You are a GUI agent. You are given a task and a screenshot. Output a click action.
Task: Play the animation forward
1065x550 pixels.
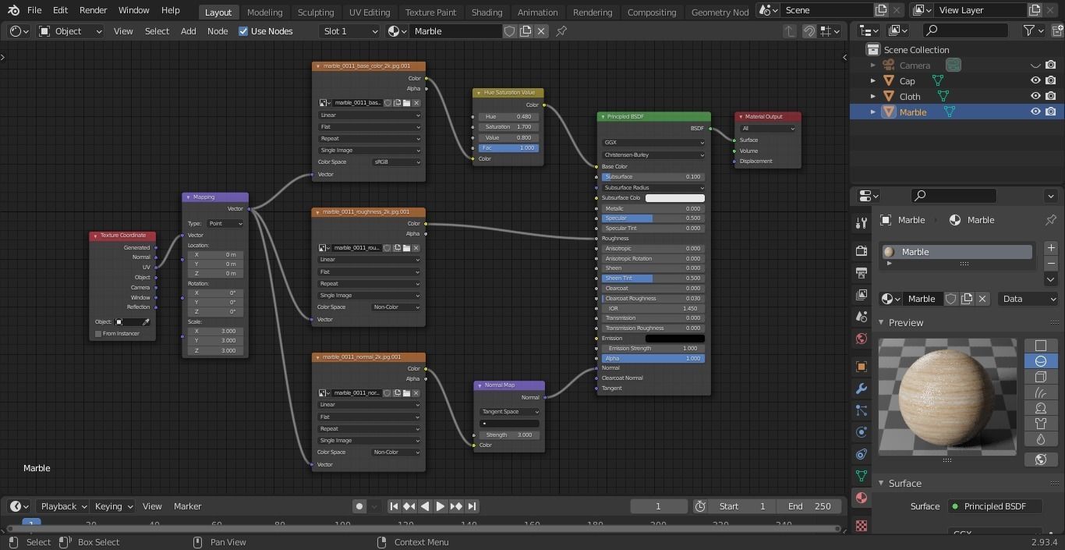click(x=441, y=506)
